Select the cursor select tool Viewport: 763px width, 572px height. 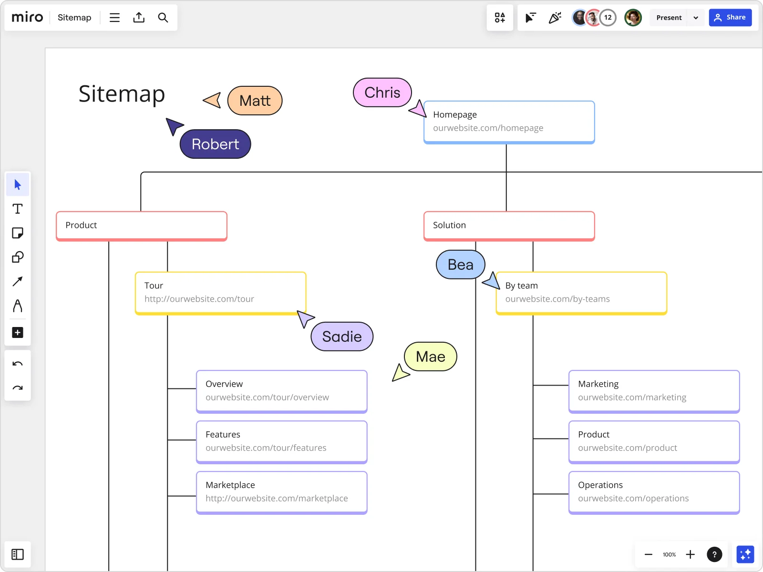pyautogui.click(x=18, y=184)
